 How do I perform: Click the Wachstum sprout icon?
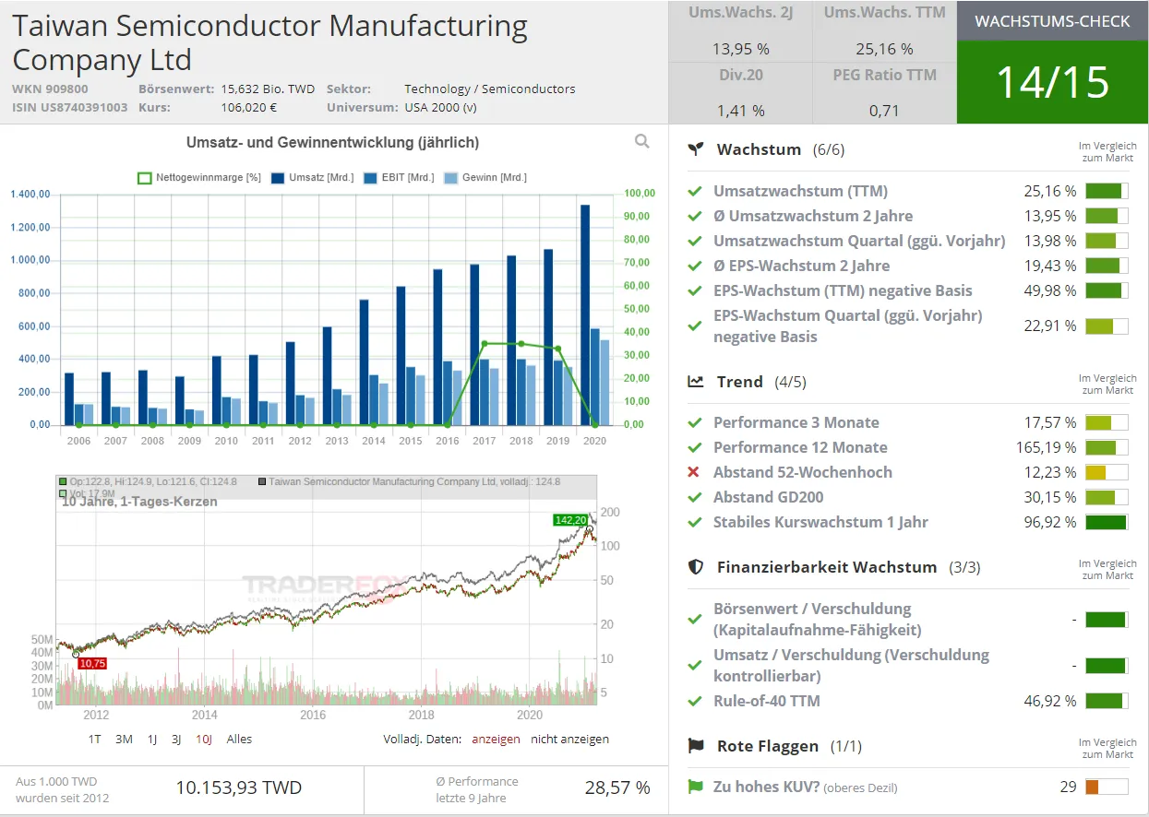click(696, 149)
